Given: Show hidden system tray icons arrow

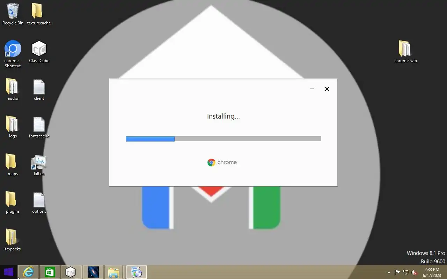Looking at the screenshot, I should 389,272.
